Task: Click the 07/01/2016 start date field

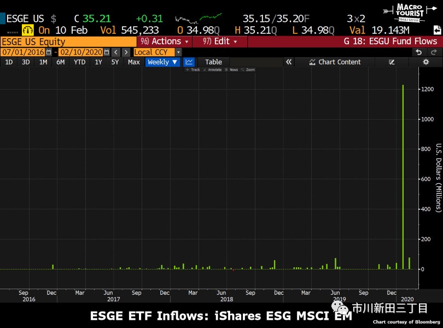Action: click(23, 52)
